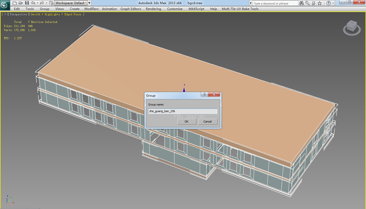This screenshot has height=209, width=366.
Task: Open the MAXScript menu
Action: pyautogui.click(x=196, y=9)
